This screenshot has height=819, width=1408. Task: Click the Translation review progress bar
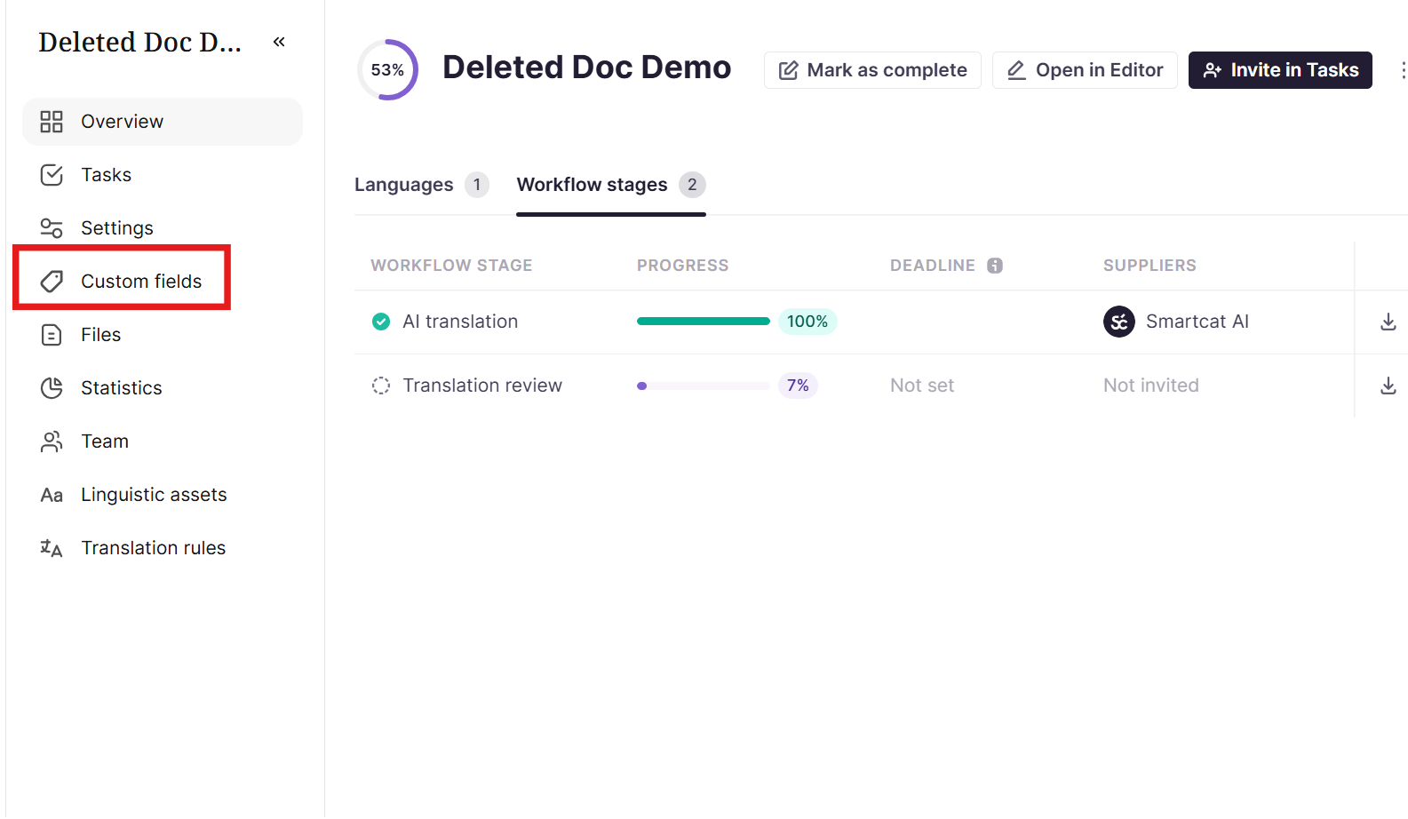[704, 386]
